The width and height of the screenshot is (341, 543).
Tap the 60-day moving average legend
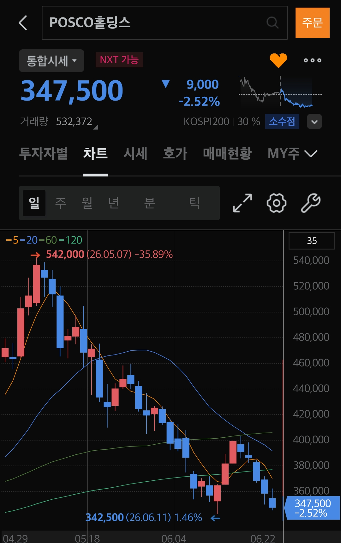point(48,240)
